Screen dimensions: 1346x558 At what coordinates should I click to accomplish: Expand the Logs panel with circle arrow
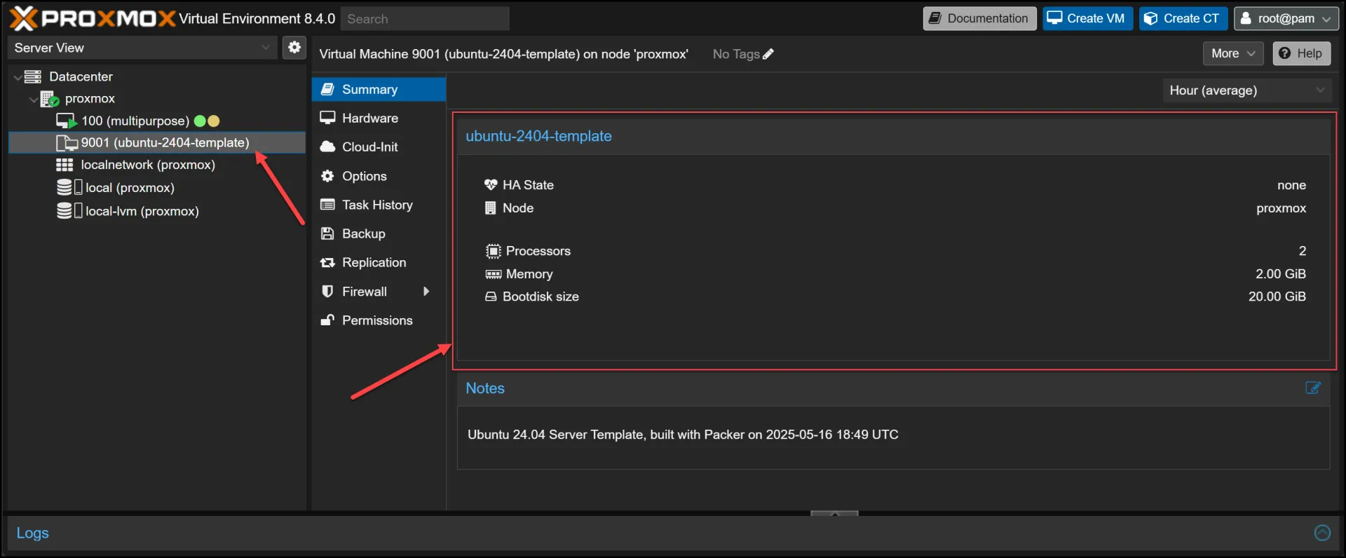(1321, 533)
